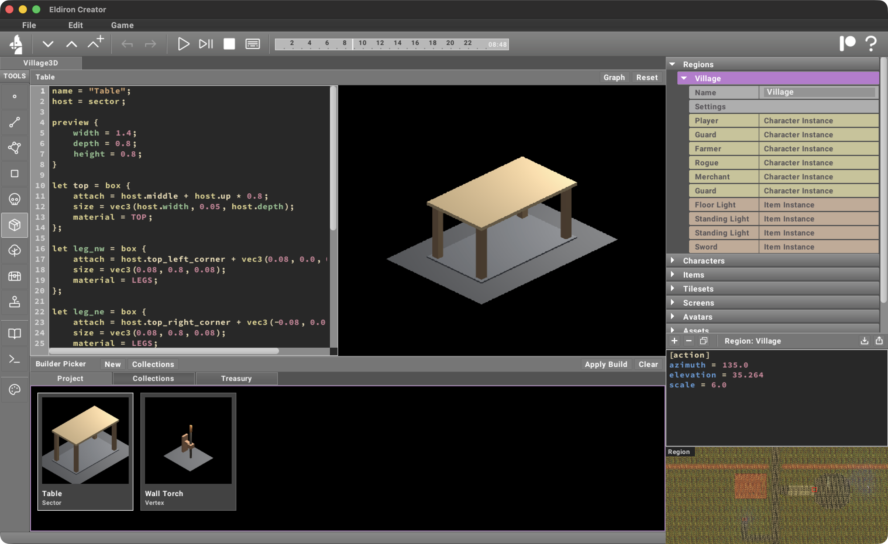Screen dimensions: 888x544
Task: Click the undo arrow icon
Action: coord(127,44)
